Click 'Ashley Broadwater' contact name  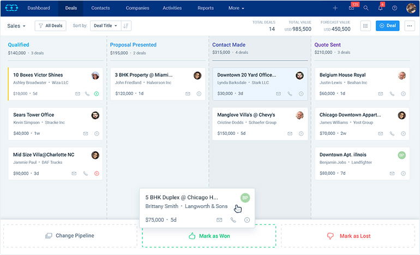click(30, 82)
